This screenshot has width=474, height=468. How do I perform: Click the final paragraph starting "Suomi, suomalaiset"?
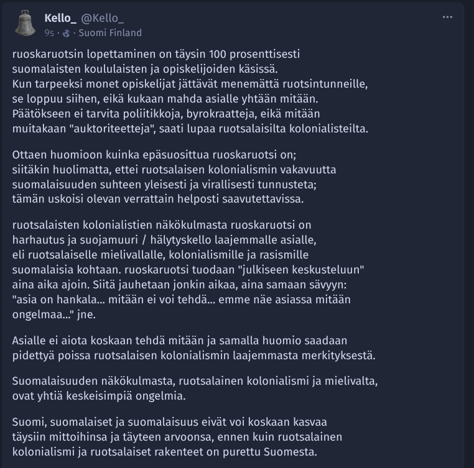point(177,437)
